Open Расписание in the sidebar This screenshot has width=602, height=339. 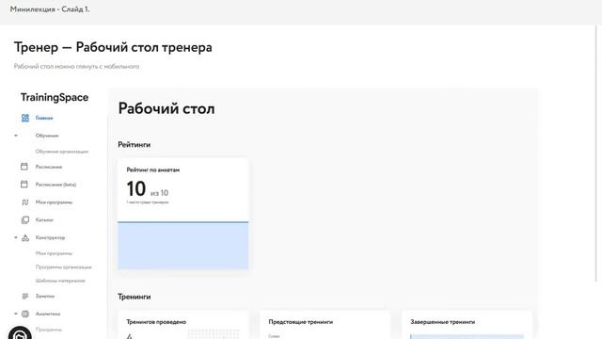click(49, 167)
